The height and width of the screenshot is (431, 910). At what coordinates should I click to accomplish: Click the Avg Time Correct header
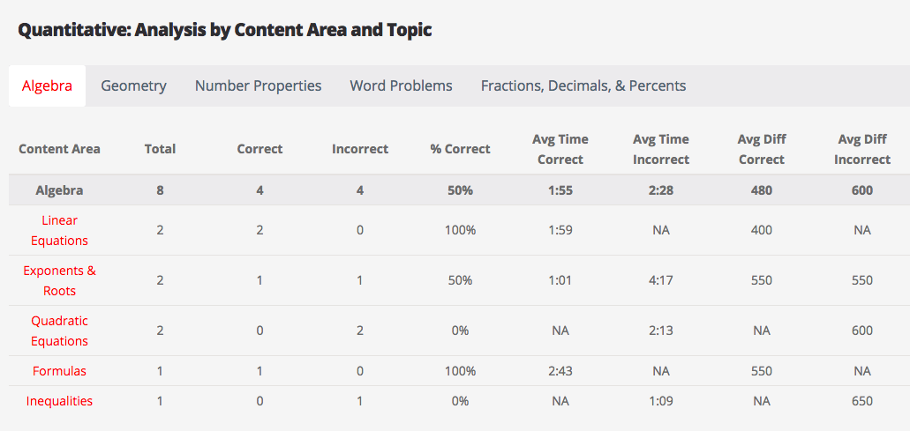560,149
